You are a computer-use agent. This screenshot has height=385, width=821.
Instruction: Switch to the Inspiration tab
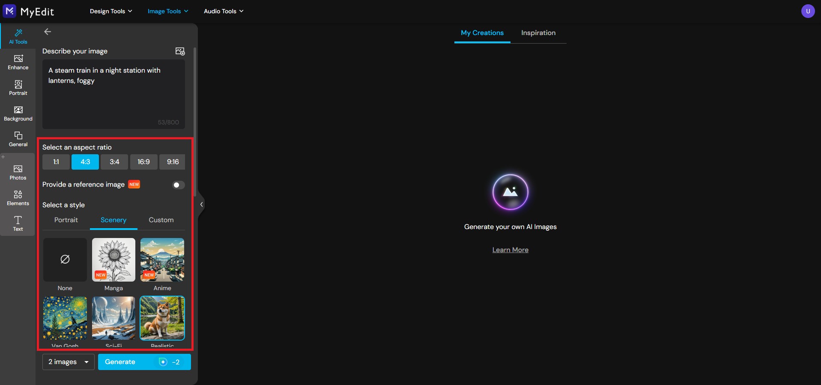pos(538,33)
